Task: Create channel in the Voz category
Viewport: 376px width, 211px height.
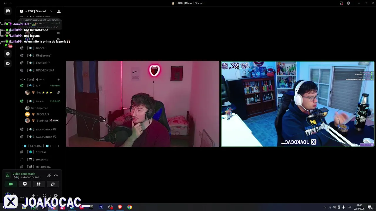Action: [x=58, y=80]
